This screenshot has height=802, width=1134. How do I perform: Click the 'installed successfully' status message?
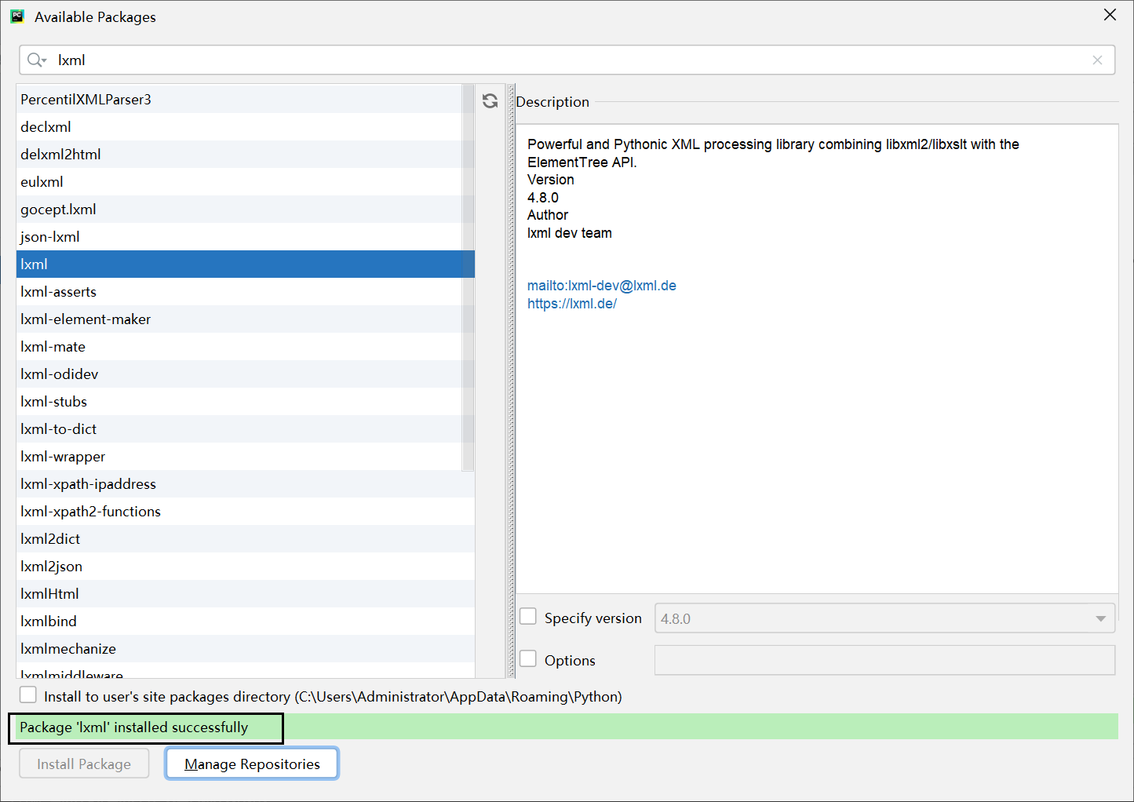[x=134, y=727]
